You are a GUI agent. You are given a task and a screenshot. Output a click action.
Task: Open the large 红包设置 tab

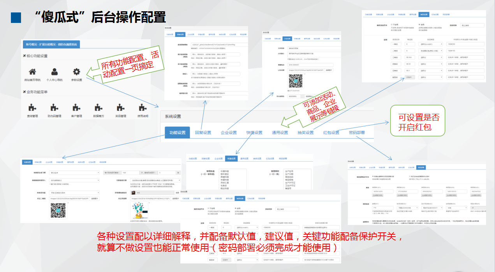[x=331, y=133]
